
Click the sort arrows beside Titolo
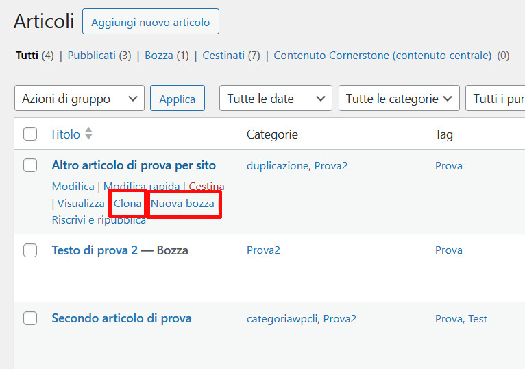(88, 133)
